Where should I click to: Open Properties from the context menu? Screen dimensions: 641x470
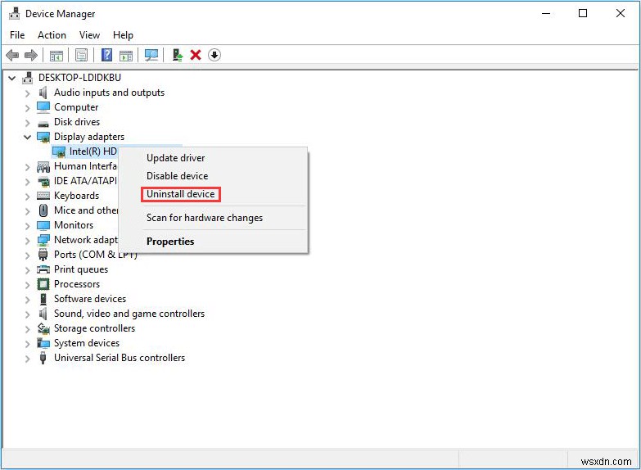coord(170,242)
